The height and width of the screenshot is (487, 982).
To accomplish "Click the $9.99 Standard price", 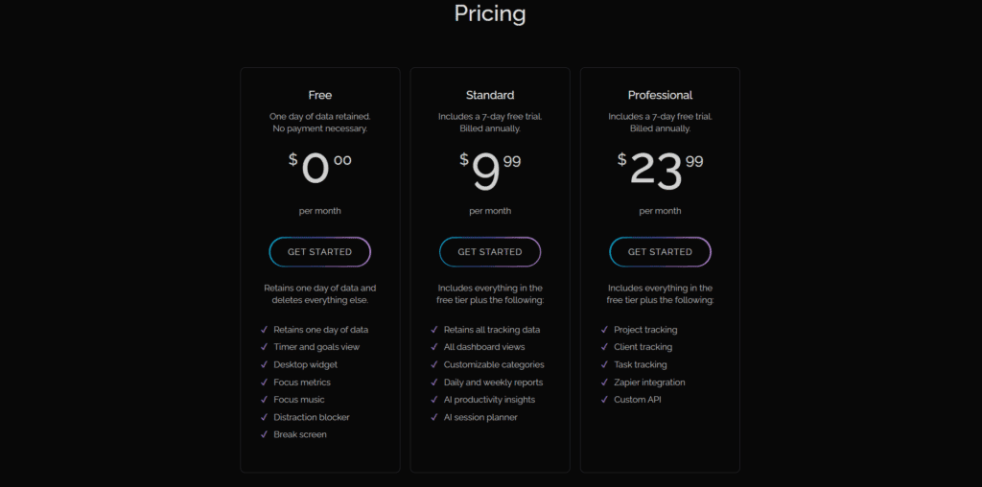I will pyautogui.click(x=490, y=171).
